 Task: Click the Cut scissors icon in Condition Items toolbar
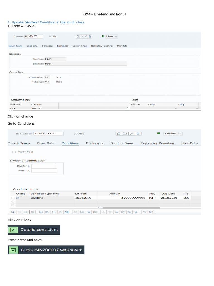pos(75,212)
